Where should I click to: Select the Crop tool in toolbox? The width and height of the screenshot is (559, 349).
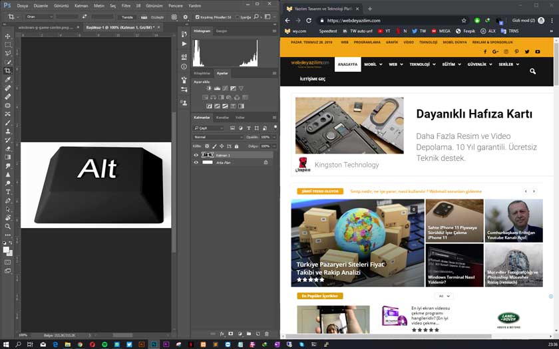(7, 70)
